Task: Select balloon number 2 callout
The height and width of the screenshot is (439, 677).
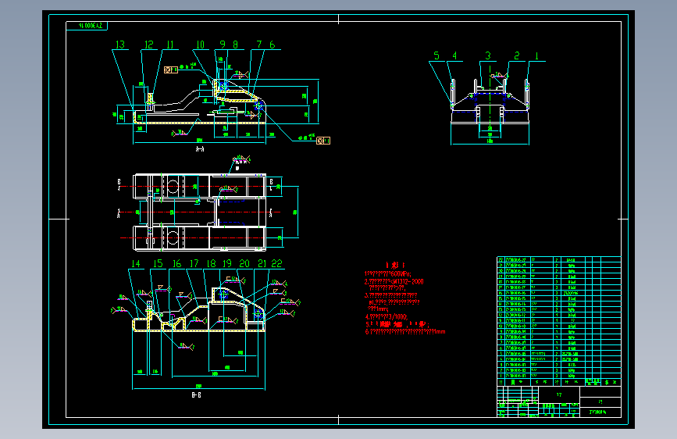Action: (517, 55)
